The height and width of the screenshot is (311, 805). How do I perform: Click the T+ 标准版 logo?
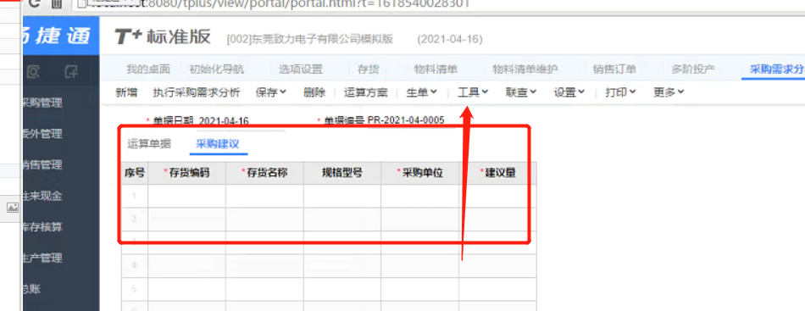coord(163,36)
